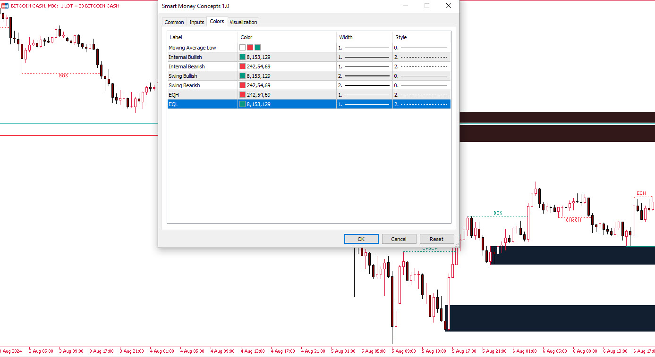The height and width of the screenshot is (357, 655).
Task: Switch to the Common tab
Action: pyautogui.click(x=174, y=22)
